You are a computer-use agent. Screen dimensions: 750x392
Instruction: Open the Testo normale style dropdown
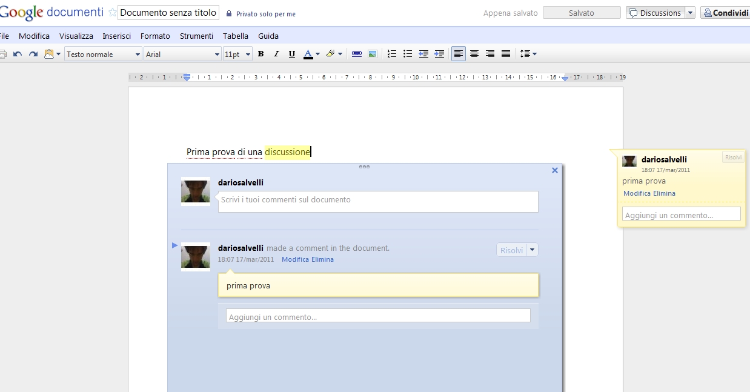(103, 54)
